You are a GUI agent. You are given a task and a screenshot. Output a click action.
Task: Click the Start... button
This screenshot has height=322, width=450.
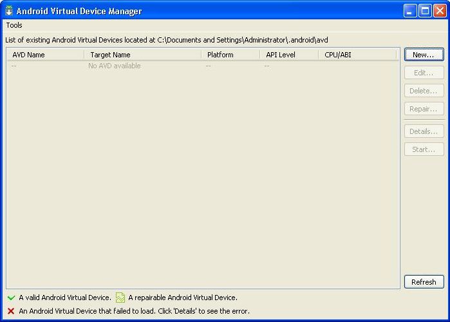click(424, 149)
